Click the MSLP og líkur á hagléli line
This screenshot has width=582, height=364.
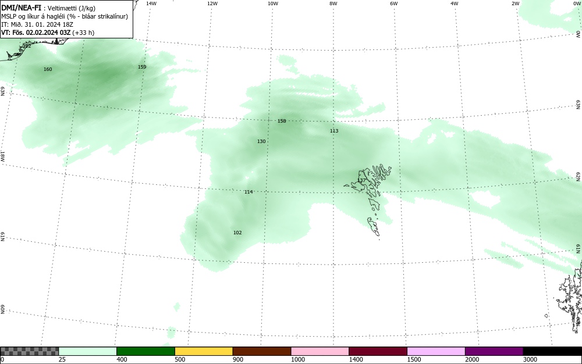65,16
